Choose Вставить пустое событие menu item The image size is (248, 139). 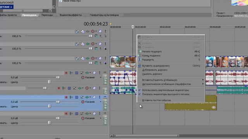click(171, 100)
